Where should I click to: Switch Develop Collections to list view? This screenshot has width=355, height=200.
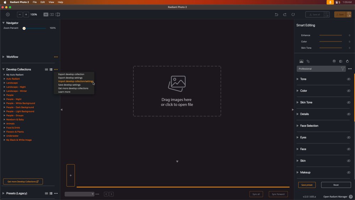tap(51, 70)
